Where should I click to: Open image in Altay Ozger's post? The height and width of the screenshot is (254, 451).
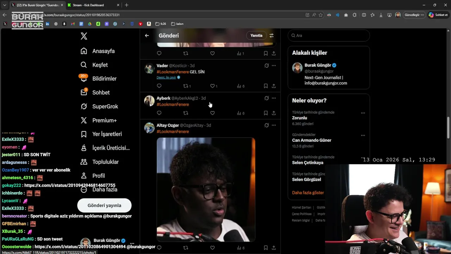(x=206, y=189)
